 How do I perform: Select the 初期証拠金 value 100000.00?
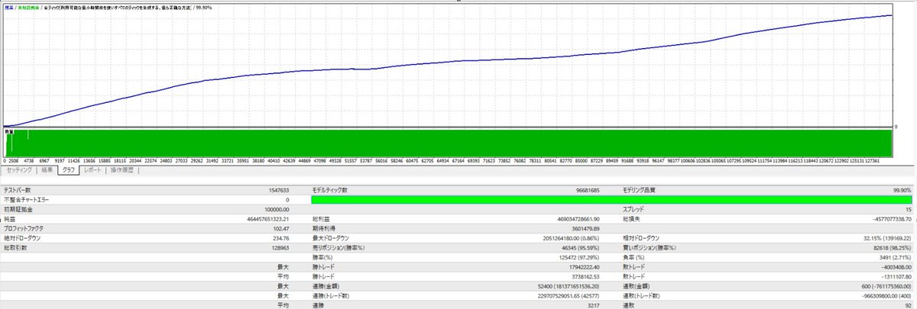click(277, 209)
